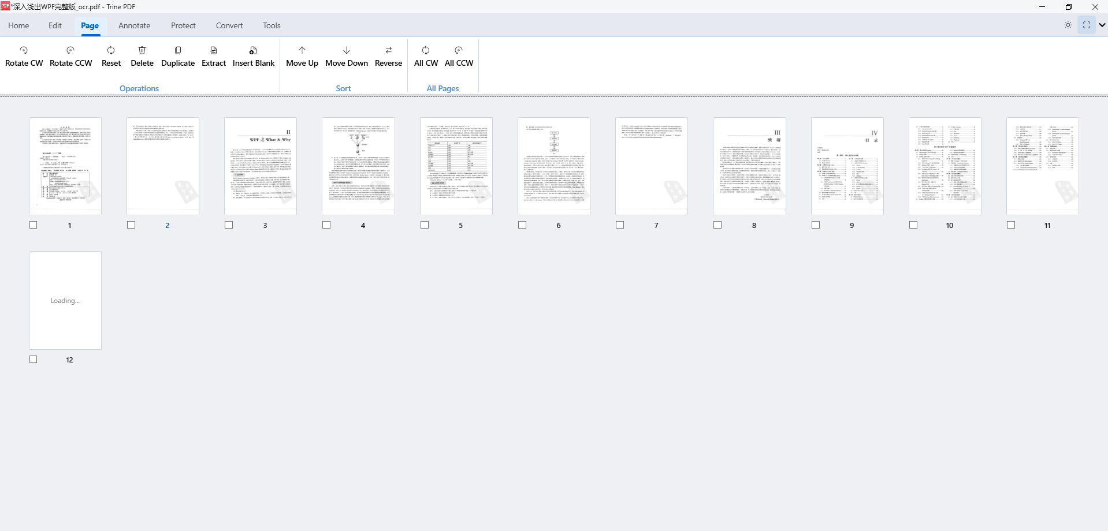The image size is (1108, 531).
Task: Tick the checkbox for page 5
Action: click(425, 225)
